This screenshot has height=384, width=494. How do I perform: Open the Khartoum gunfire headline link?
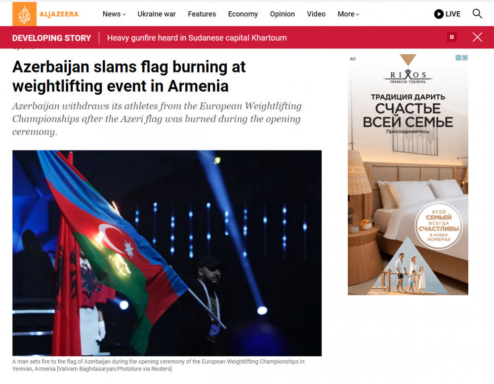point(197,38)
